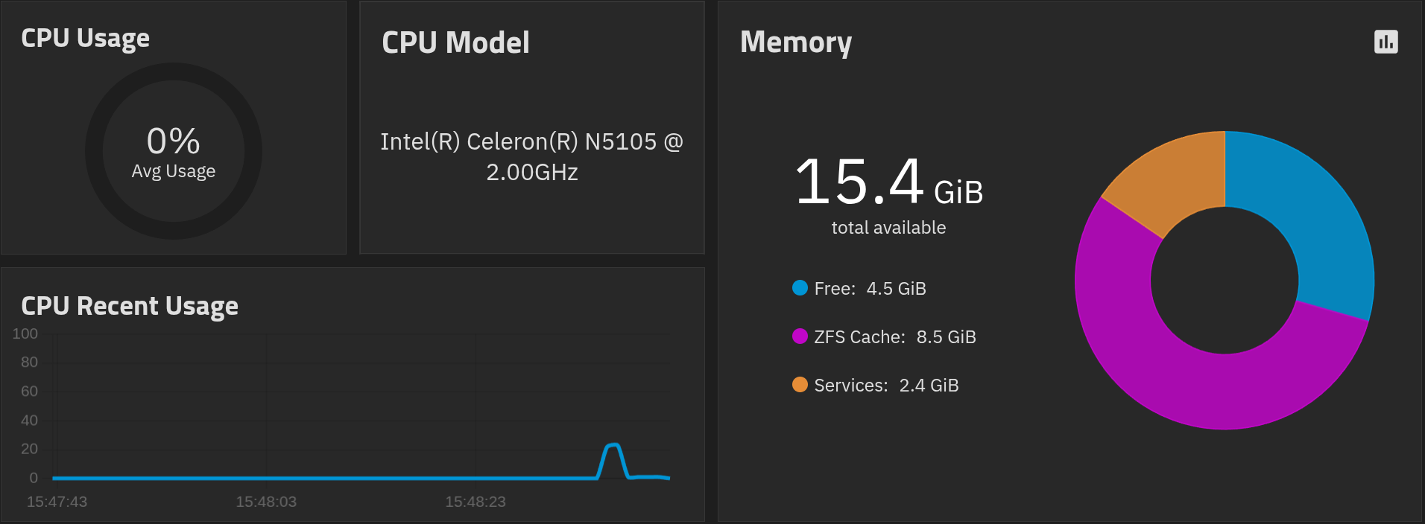
Task: Click the orange Services legend dot
Action: tap(800, 385)
